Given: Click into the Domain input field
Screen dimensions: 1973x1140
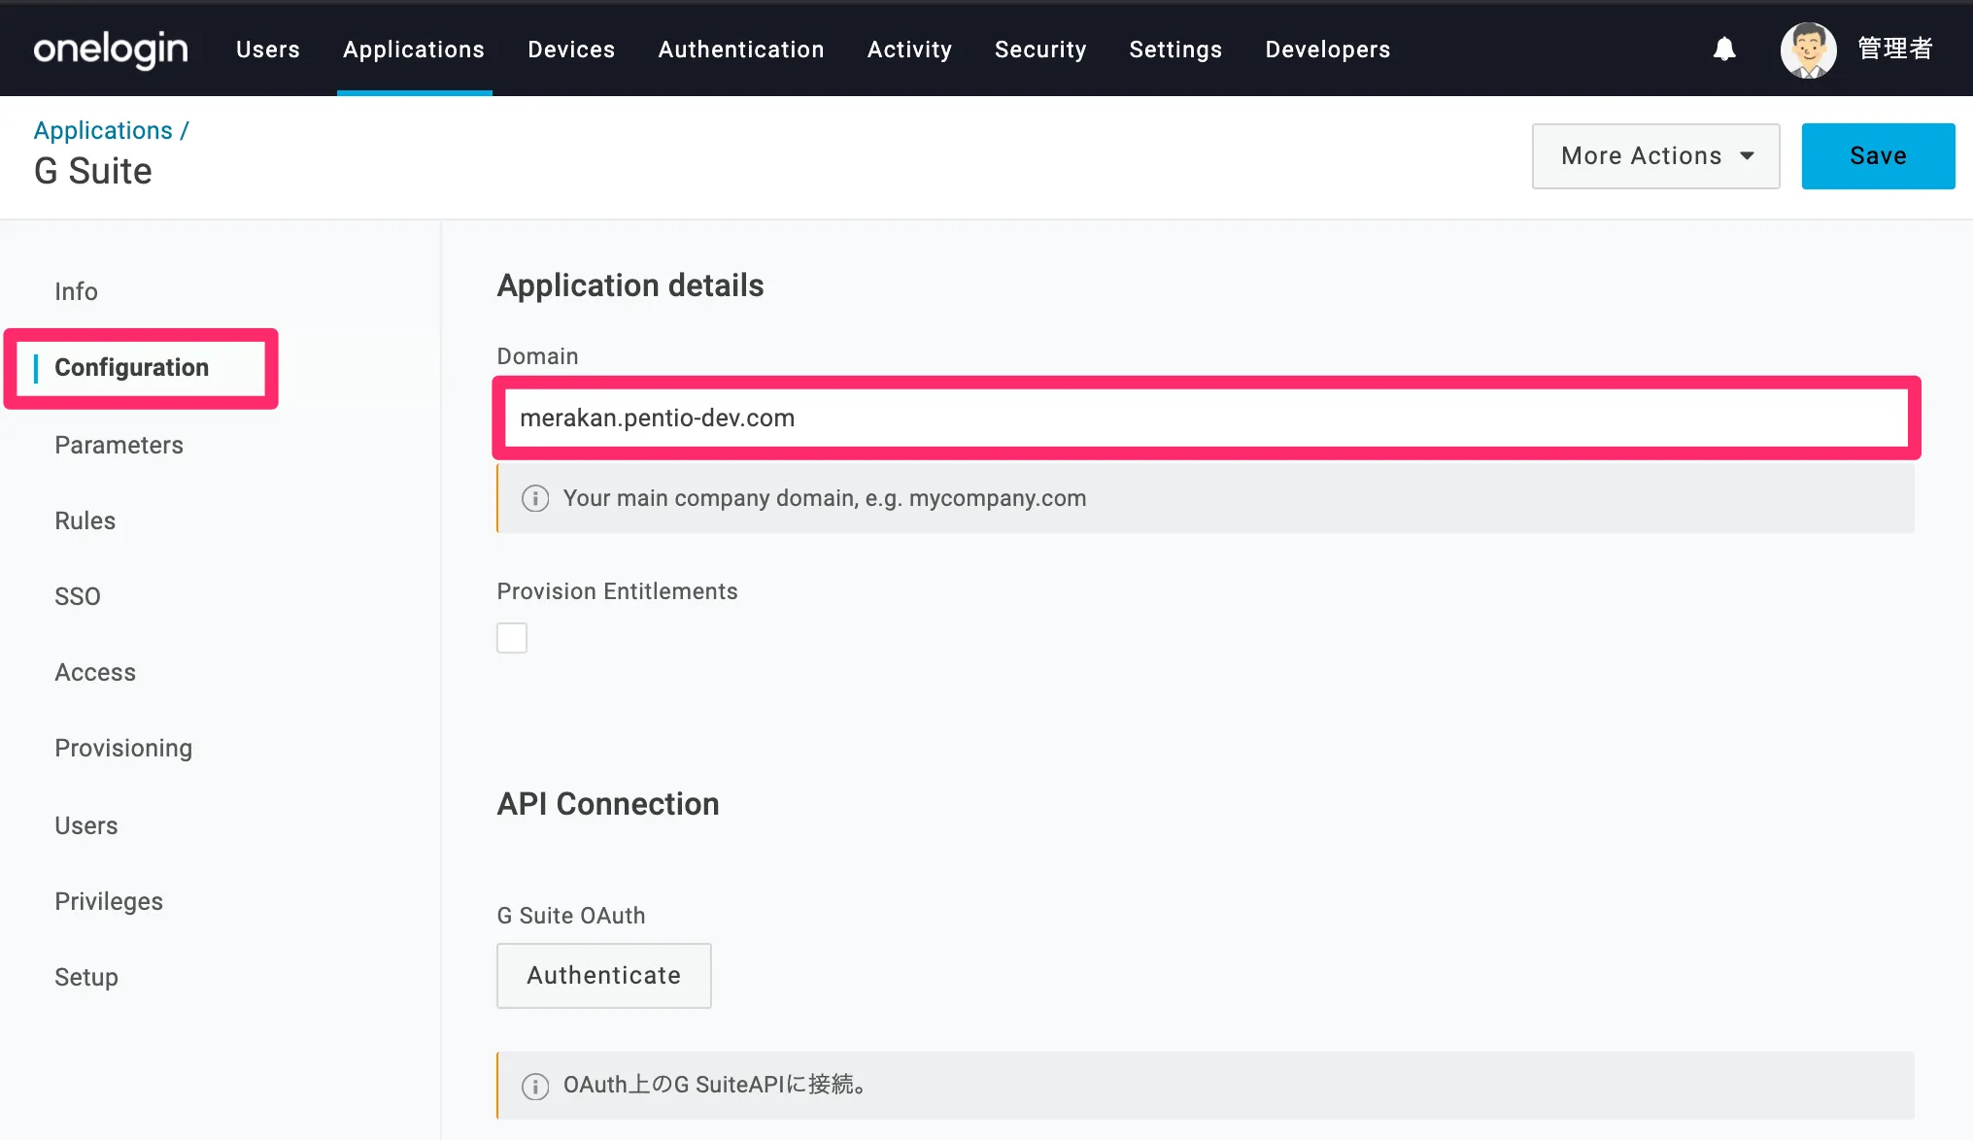Looking at the screenshot, I should 1205,418.
